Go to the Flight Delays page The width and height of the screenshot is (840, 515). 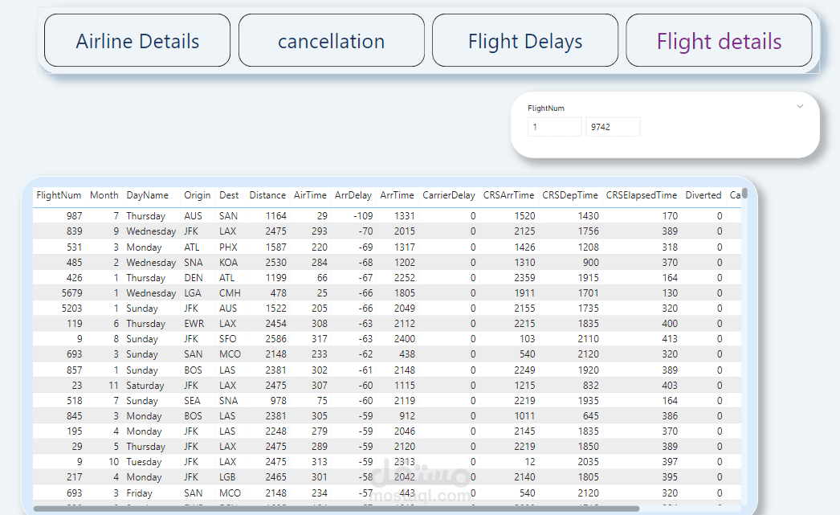pos(525,41)
